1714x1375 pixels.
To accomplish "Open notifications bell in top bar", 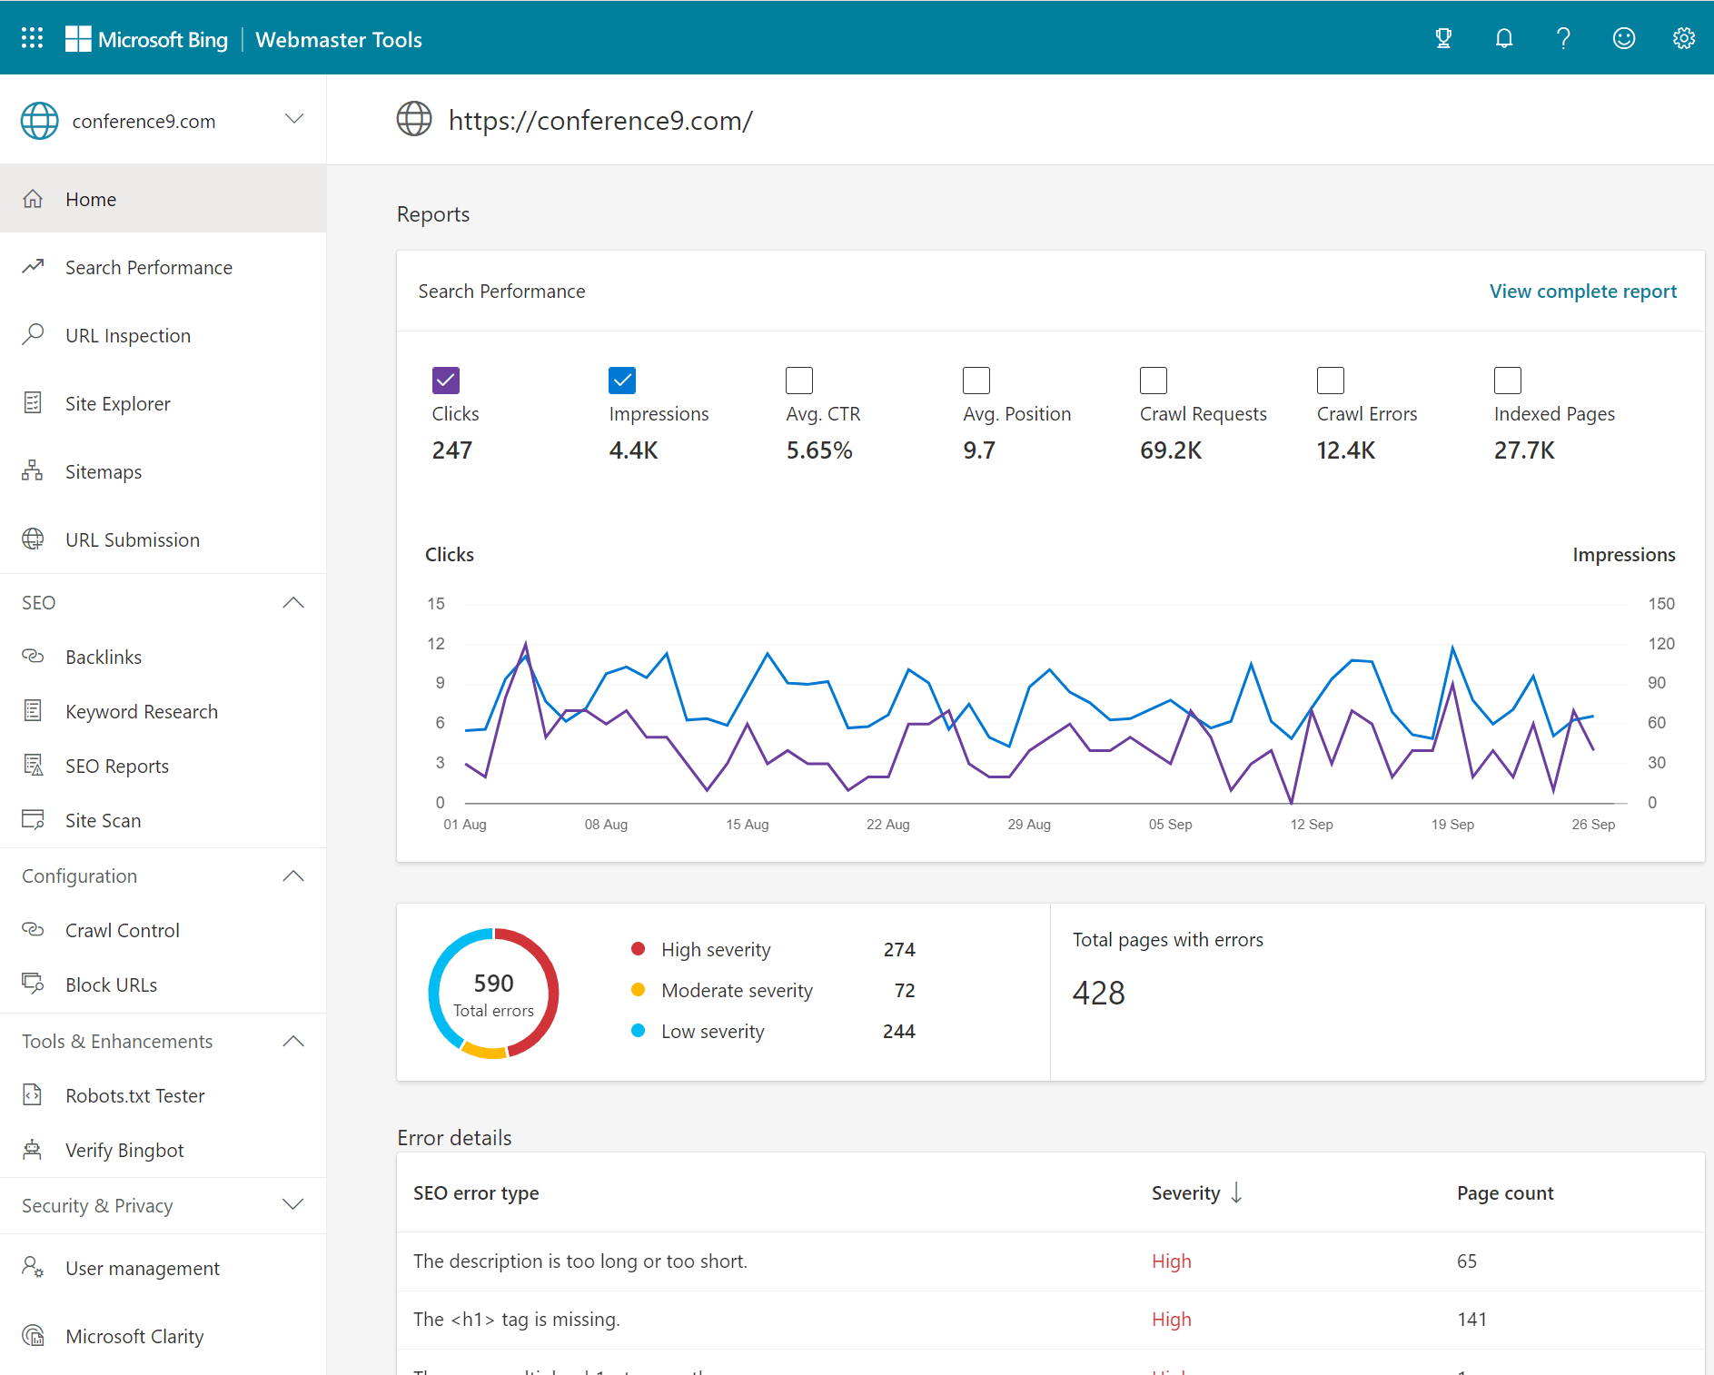I will 1503,38.
